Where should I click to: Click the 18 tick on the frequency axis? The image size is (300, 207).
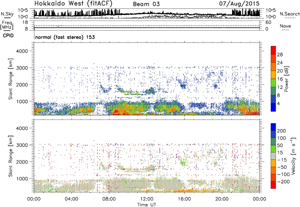coord(25,22)
